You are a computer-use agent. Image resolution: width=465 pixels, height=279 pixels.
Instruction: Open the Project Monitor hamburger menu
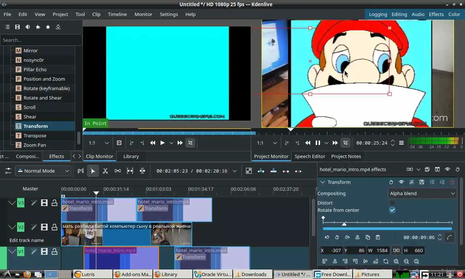click(401, 143)
